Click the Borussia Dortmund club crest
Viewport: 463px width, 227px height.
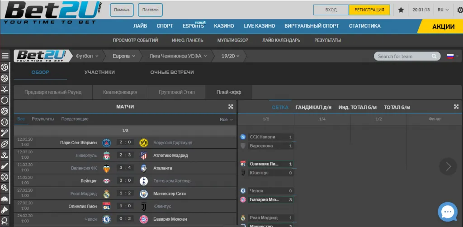click(x=143, y=142)
